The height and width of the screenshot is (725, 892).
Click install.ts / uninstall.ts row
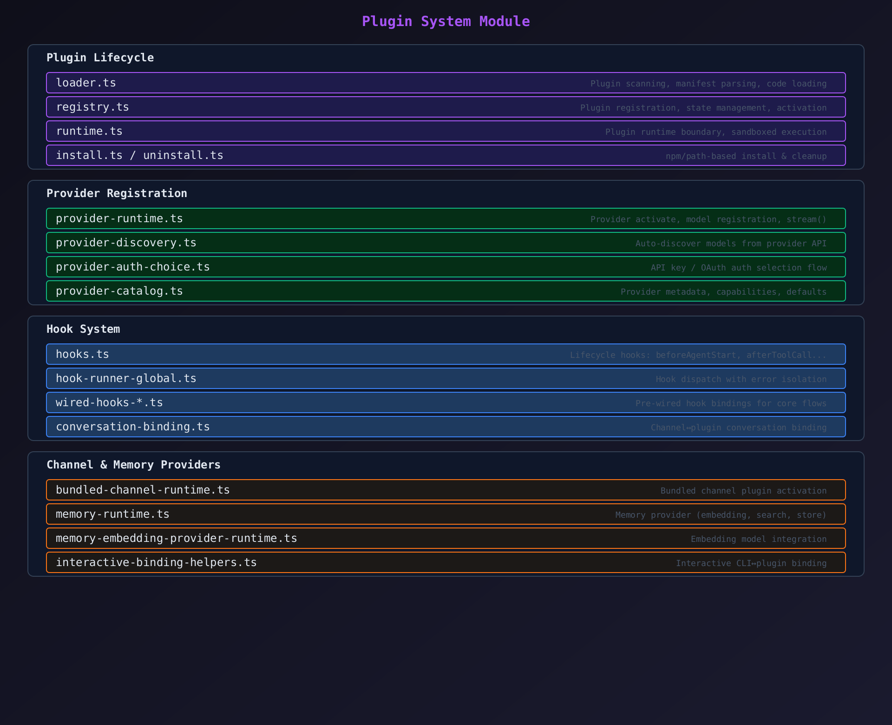[446, 155]
